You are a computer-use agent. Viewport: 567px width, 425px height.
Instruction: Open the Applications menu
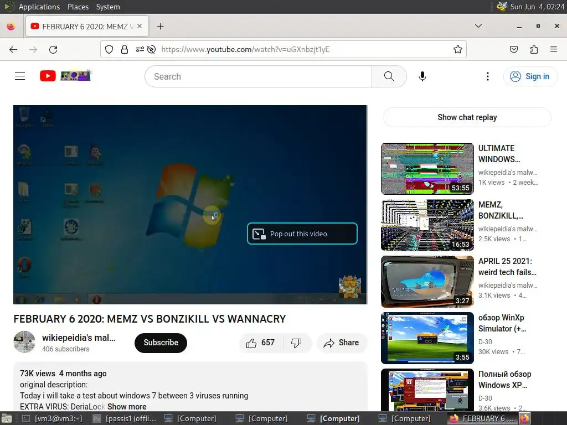39,7
